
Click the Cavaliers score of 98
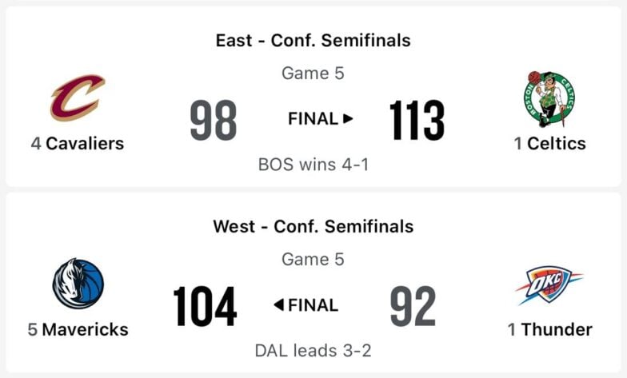click(x=214, y=120)
